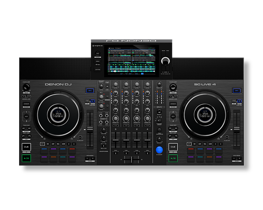This screenshot has height=210, width=263.
Task: Flip channel 3 crossfader assign switch
Action: (x=116, y=153)
